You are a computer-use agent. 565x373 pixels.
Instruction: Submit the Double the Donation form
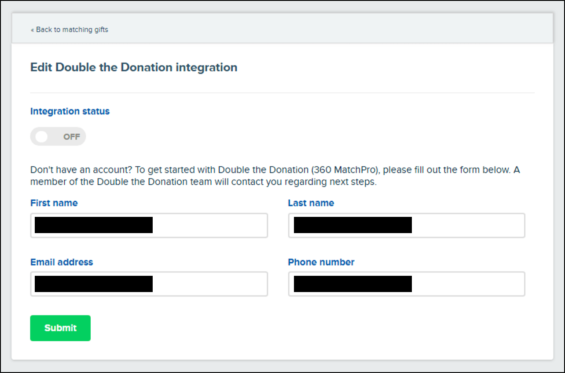[60, 328]
